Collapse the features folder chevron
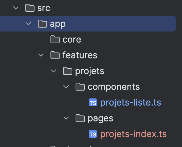The image size is (182, 147). [41, 55]
